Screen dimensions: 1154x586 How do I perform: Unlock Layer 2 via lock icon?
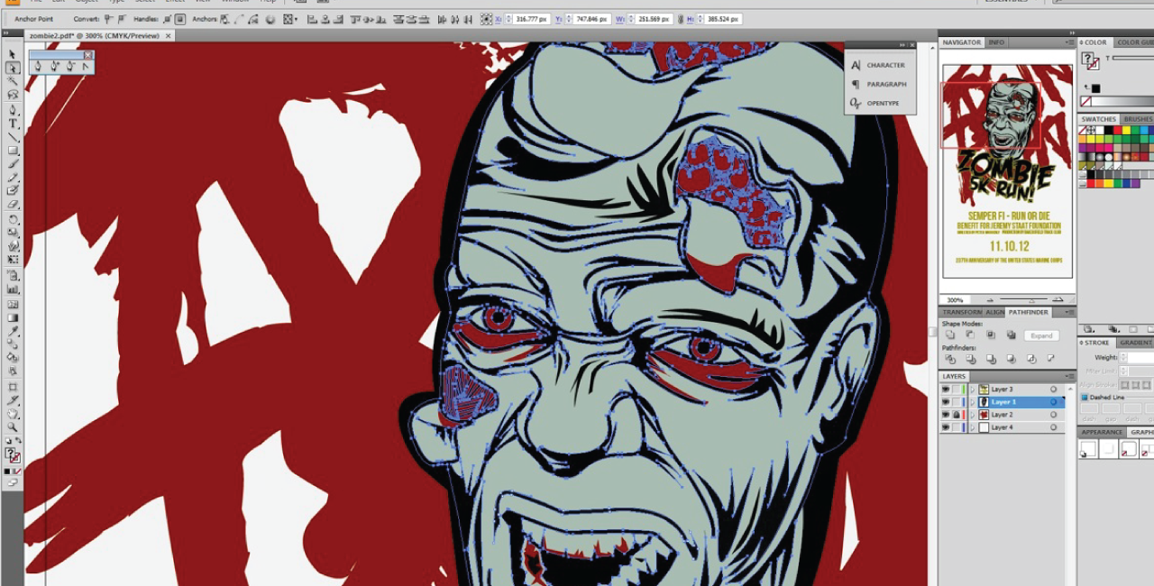[957, 415]
